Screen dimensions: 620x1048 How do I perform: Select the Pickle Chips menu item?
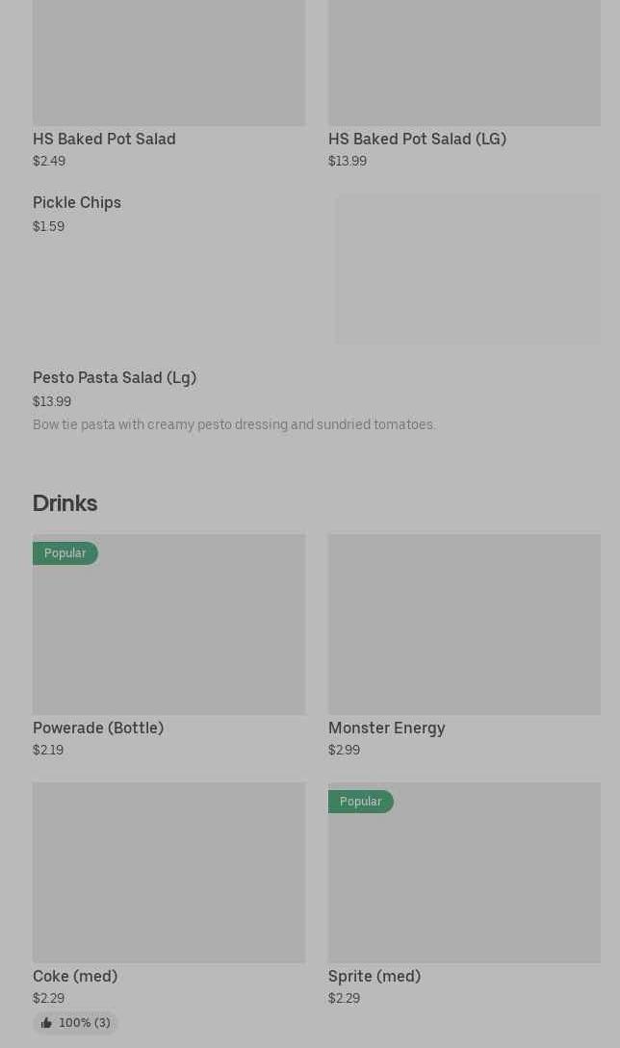click(77, 202)
